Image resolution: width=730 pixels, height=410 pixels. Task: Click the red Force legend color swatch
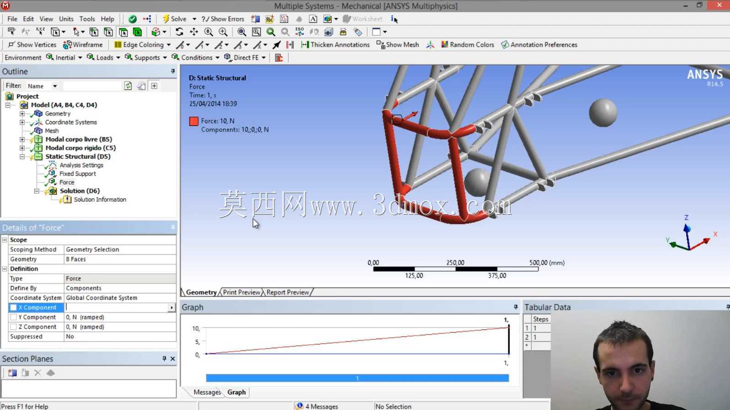194,121
